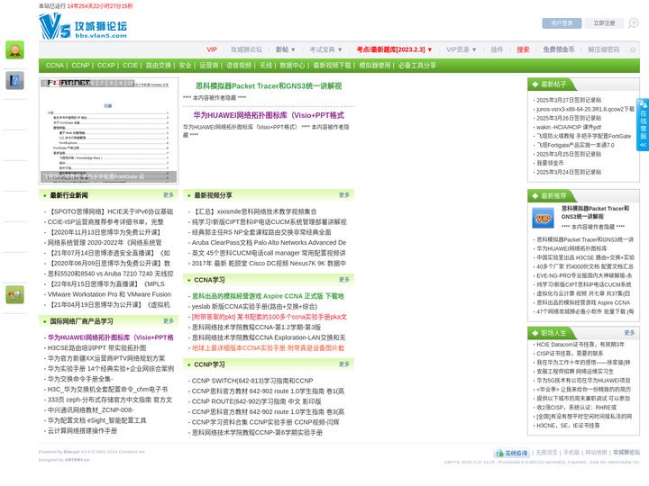Open the VIP nav menu item
Viewport: 649px width, 486px height.
point(212,49)
